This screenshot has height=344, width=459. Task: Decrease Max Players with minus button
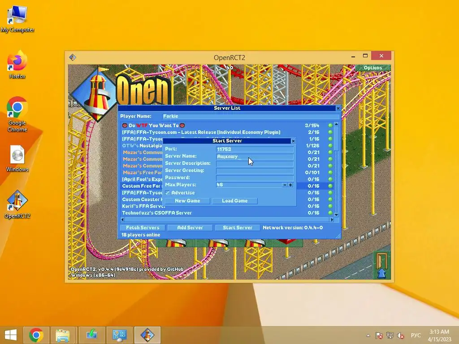[x=285, y=185]
